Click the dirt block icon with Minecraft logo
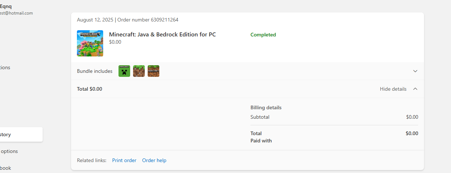The image size is (451, 173). tap(153, 71)
